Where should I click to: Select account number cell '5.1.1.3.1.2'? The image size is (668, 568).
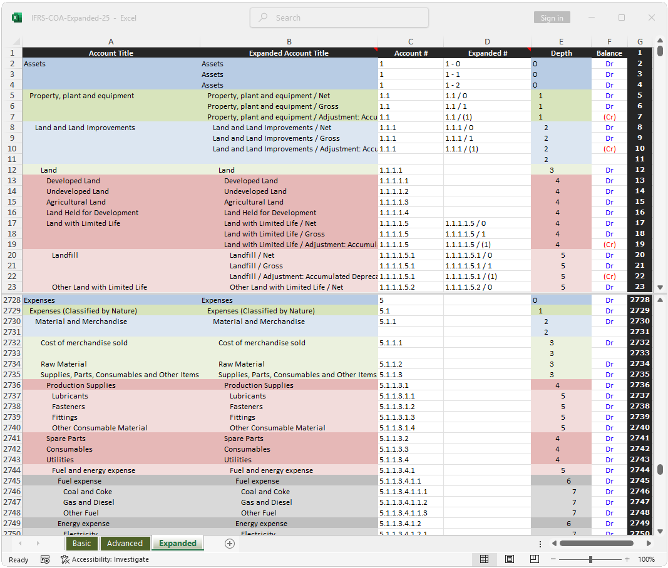click(x=411, y=407)
